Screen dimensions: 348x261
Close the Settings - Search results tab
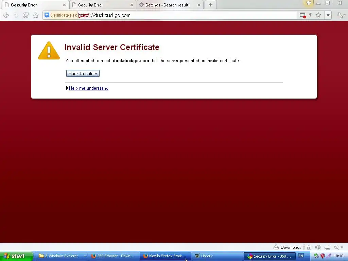click(x=199, y=5)
